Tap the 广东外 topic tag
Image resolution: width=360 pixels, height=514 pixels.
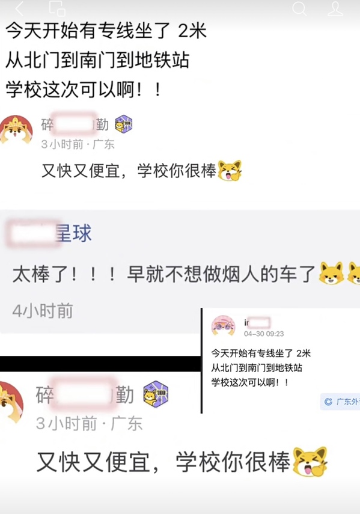point(341,402)
